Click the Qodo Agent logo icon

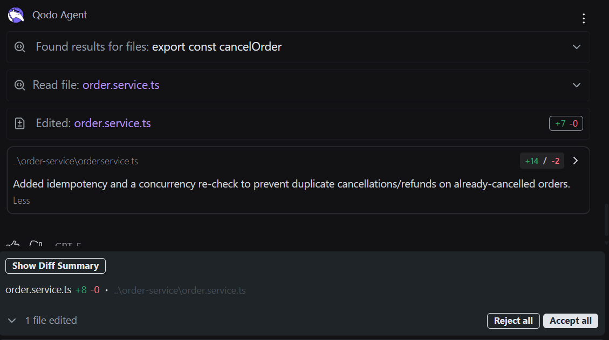(16, 15)
